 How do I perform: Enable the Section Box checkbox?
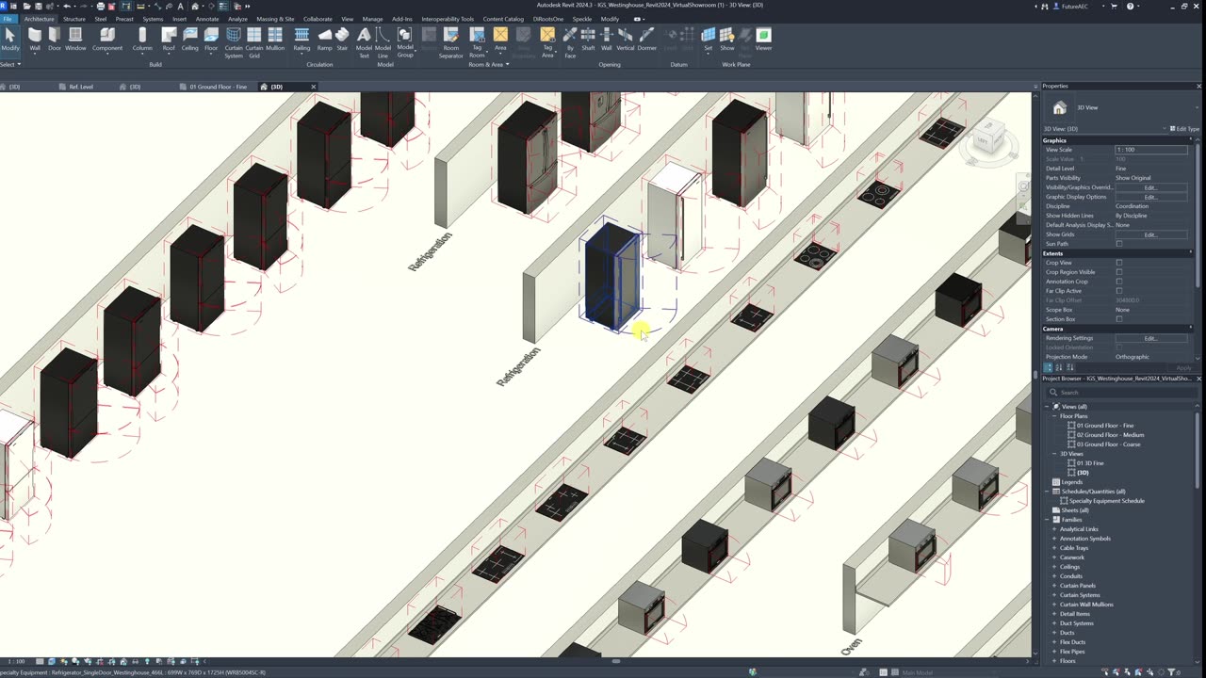pyautogui.click(x=1119, y=319)
